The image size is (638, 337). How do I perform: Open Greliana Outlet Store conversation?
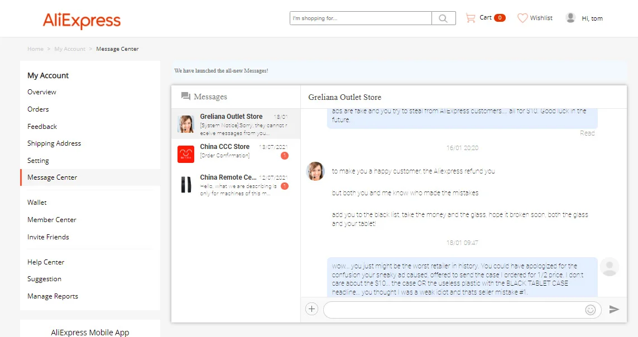pyautogui.click(x=236, y=124)
